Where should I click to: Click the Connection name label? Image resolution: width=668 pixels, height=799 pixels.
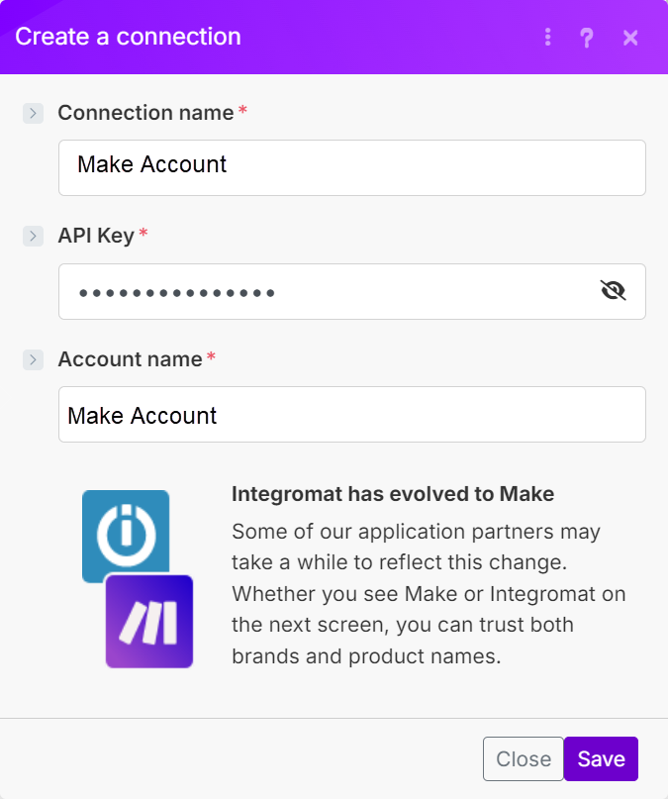(x=145, y=113)
